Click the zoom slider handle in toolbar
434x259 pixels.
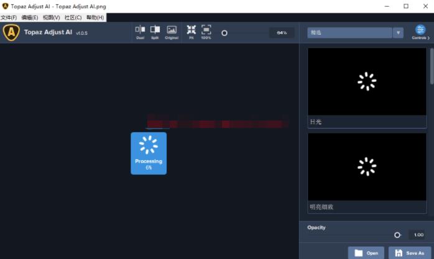pyautogui.click(x=224, y=33)
